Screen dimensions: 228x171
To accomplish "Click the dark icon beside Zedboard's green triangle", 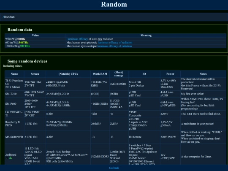I will tap(7, 158).
